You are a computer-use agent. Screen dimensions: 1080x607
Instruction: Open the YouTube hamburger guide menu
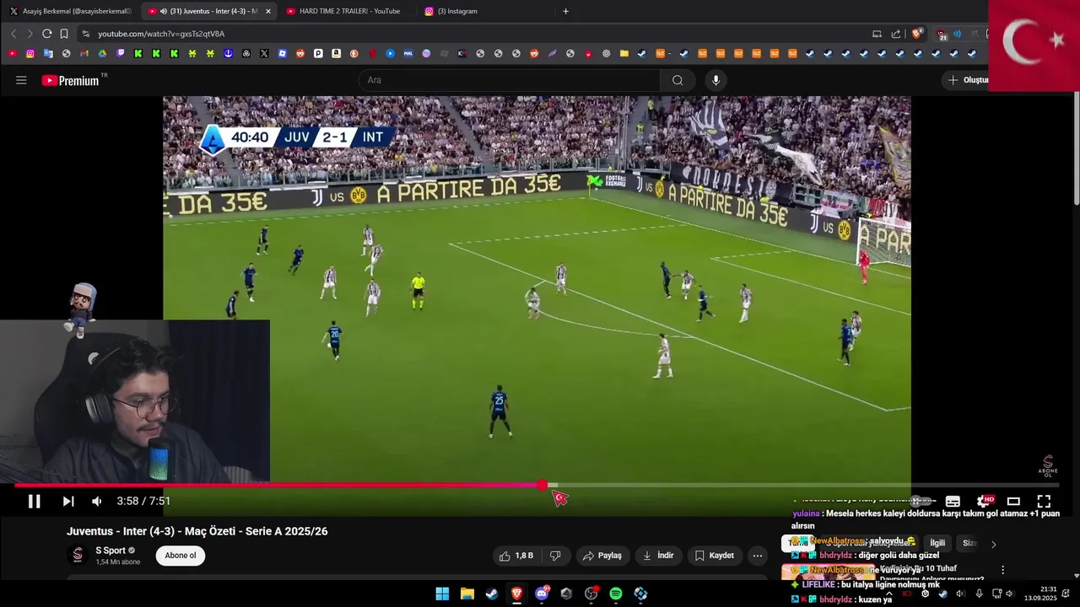21,80
